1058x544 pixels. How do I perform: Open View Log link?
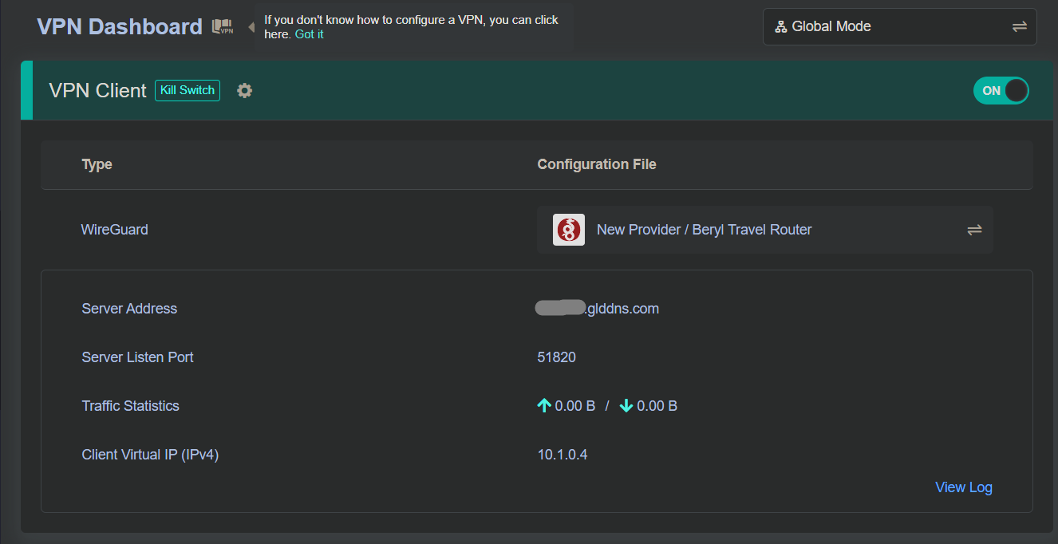click(x=963, y=487)
